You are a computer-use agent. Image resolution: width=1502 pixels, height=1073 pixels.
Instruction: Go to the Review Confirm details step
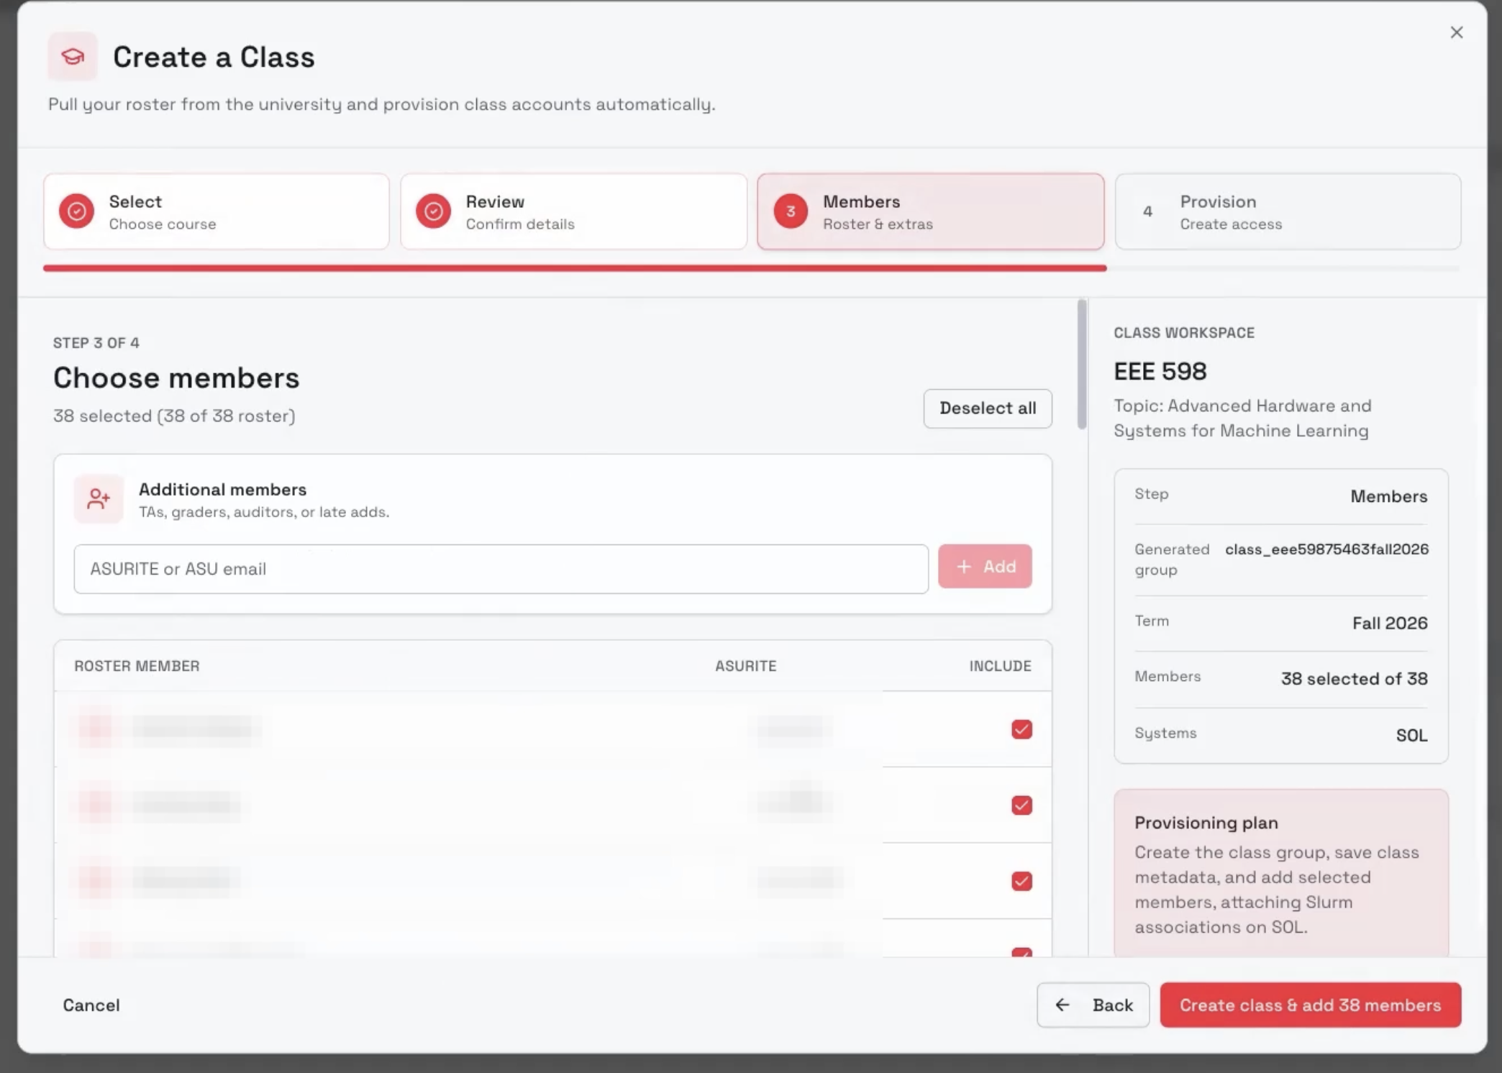pos(573,211)
